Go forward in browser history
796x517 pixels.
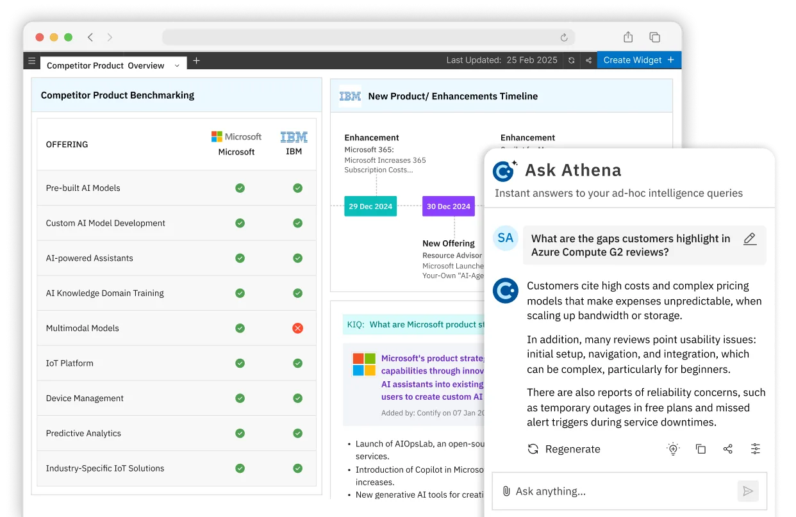[x=110, y=37]
